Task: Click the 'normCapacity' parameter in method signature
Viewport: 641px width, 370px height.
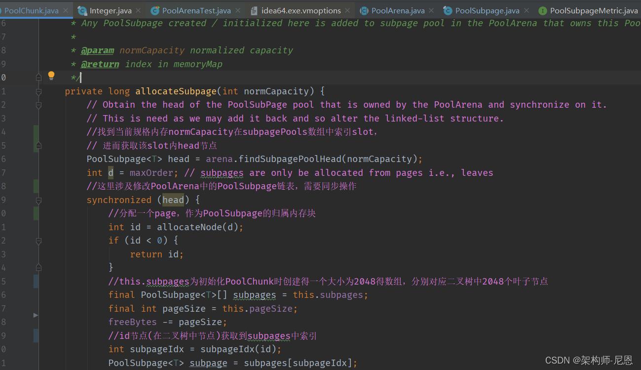Action: 276,91
